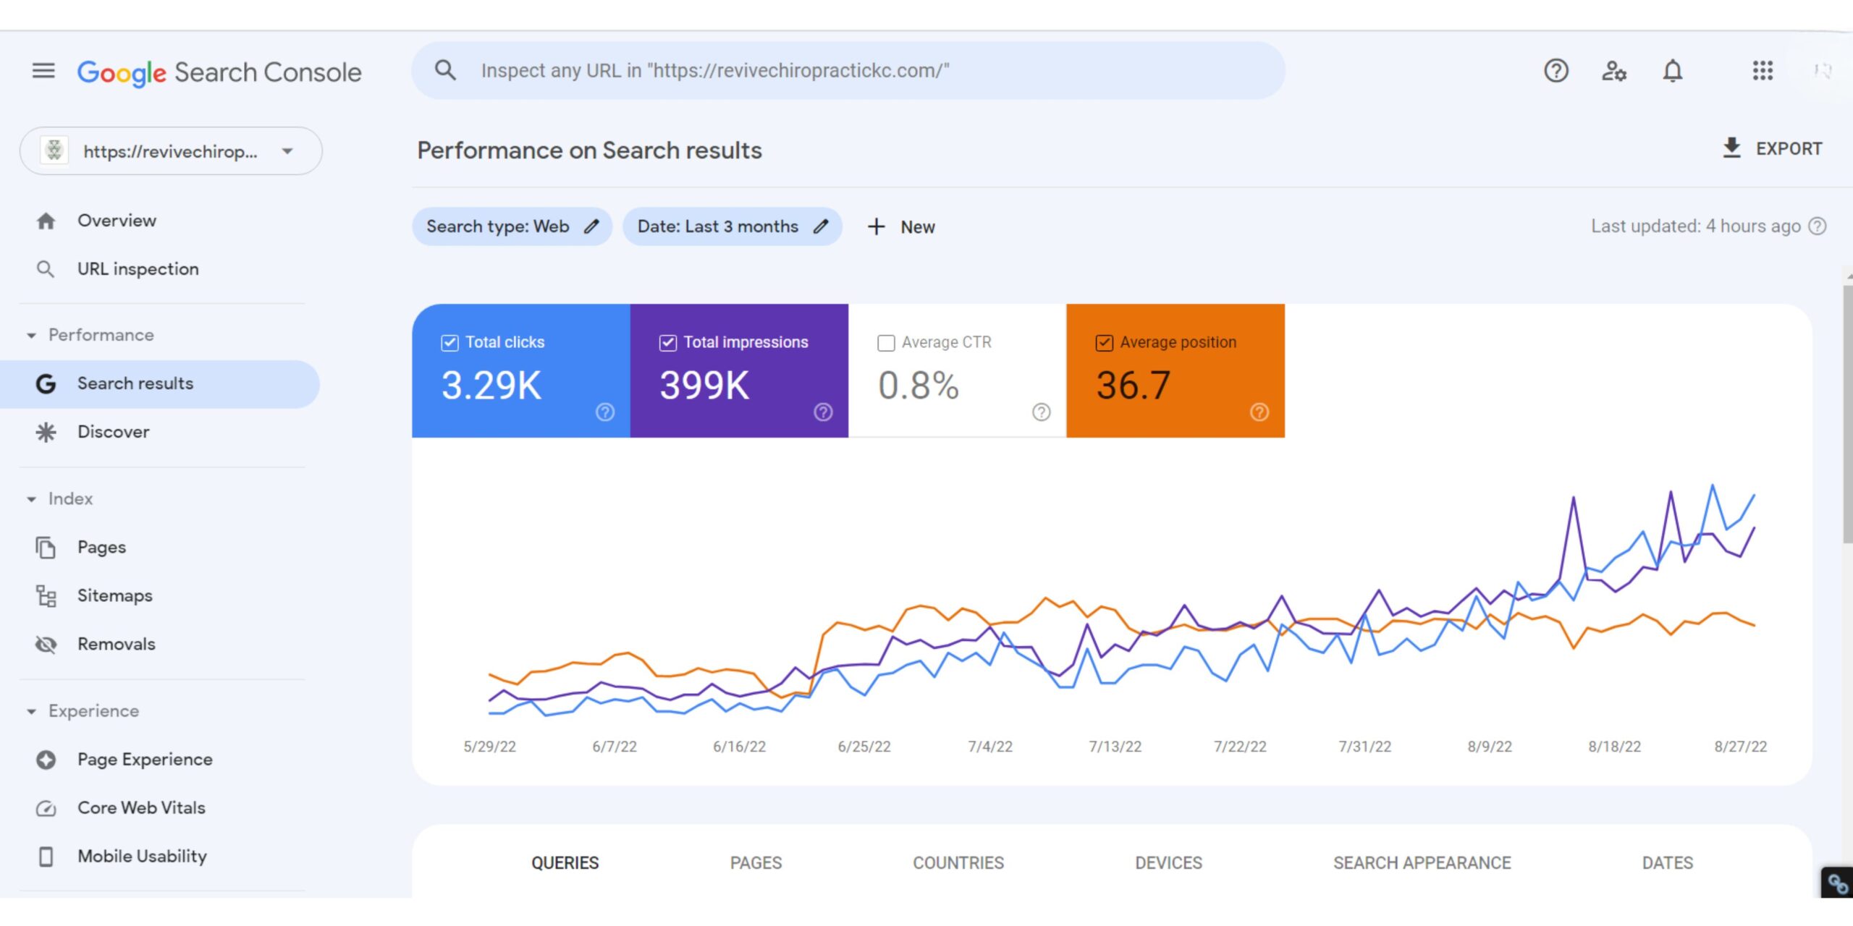
Task: Click the EXPORT button label
Action: tap(1789, 148)
